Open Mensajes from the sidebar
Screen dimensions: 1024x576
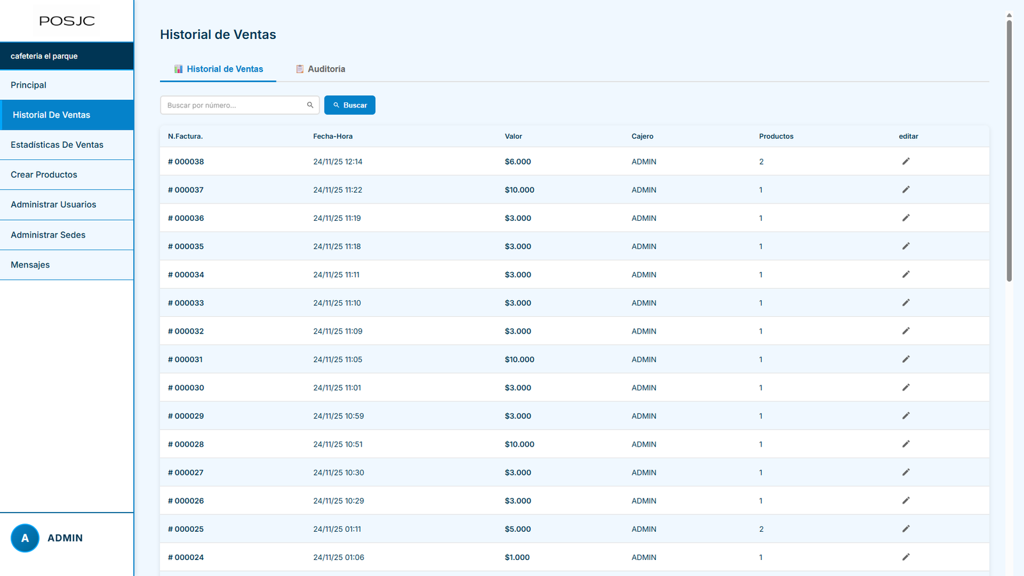tap(30, 265)
